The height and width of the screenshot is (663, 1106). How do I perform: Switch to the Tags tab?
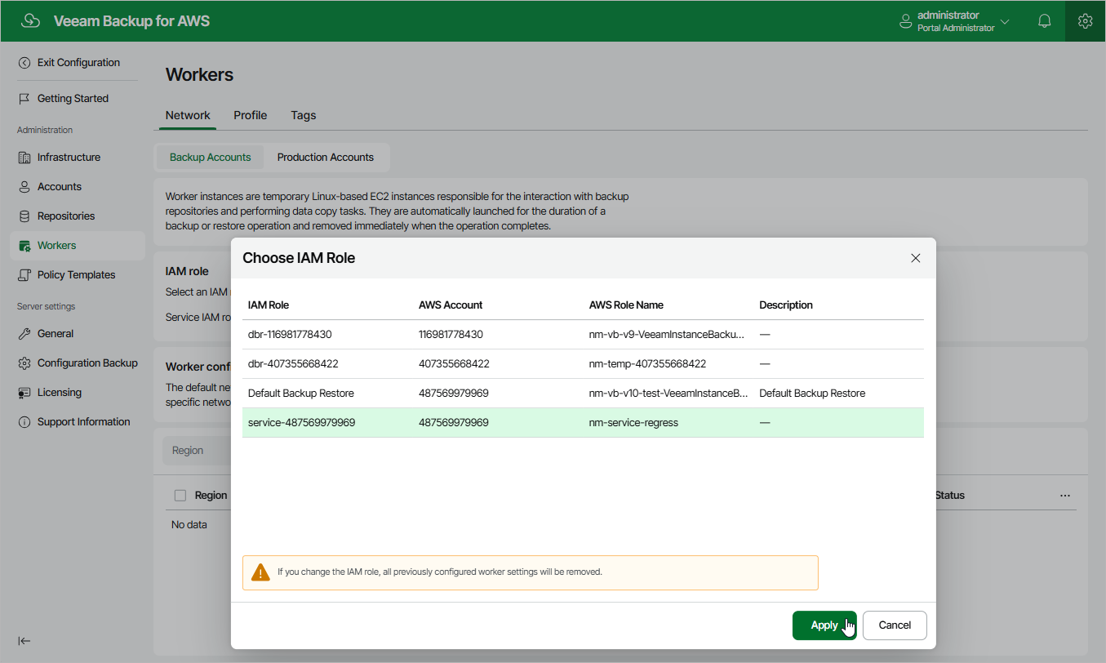tap(304, 115)
